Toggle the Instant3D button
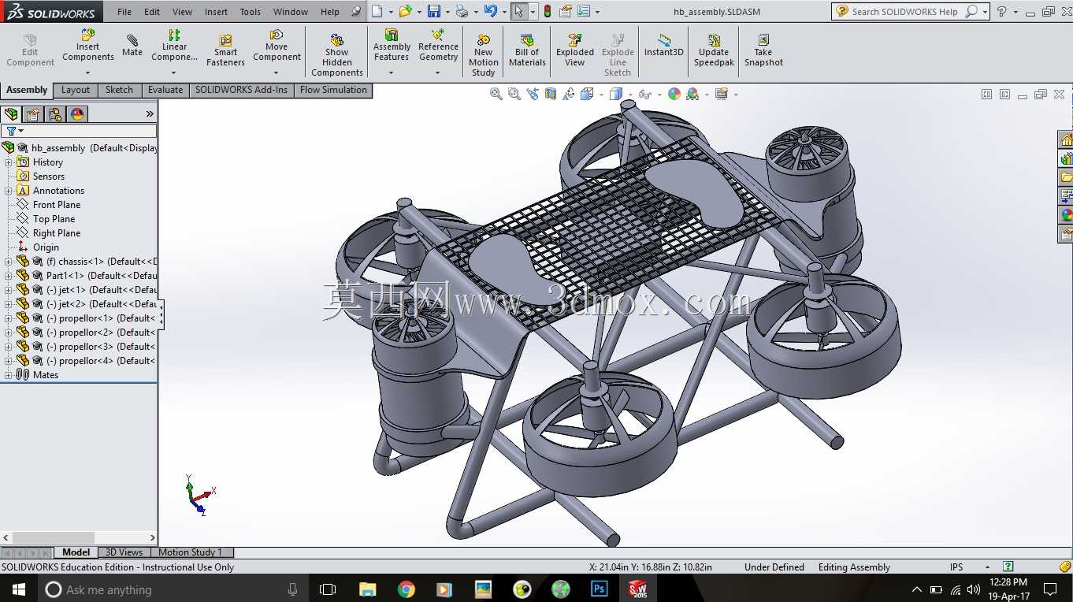 [x=664, y=46]
